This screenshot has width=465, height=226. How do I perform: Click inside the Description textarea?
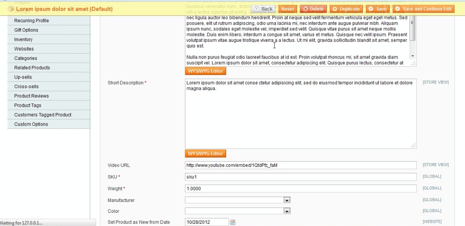(298, 40)
